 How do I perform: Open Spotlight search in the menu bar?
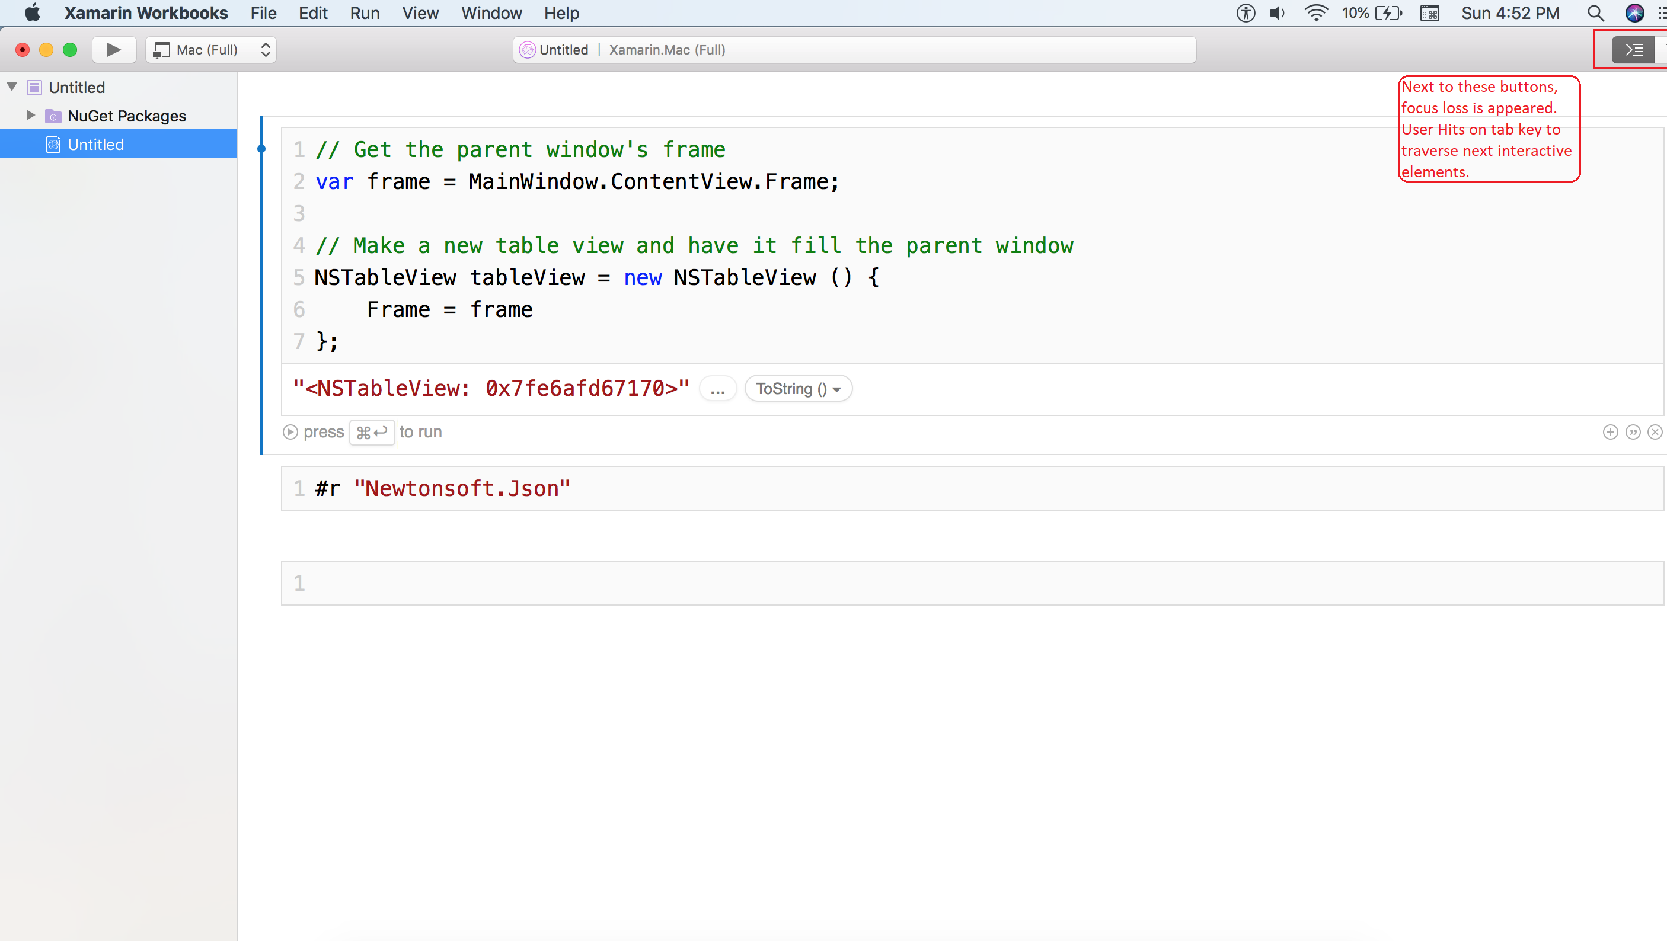point(1595,13)
